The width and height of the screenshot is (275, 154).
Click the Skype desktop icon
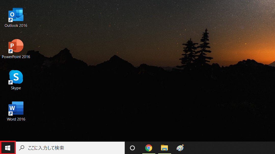click(x=16, y=77)
